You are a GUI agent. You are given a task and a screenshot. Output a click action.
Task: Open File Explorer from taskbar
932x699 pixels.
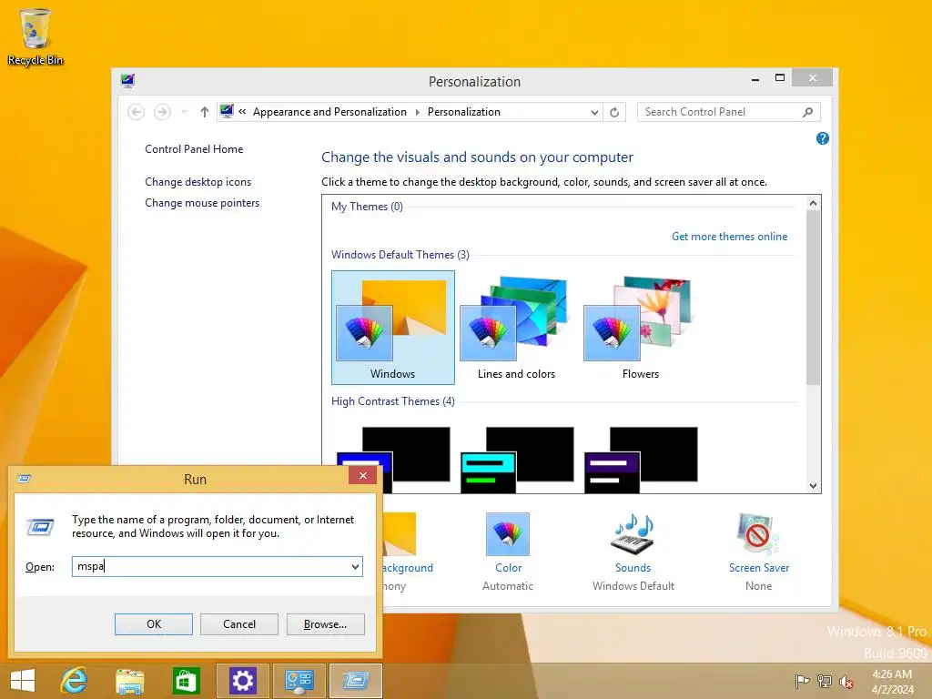(129, 681)
